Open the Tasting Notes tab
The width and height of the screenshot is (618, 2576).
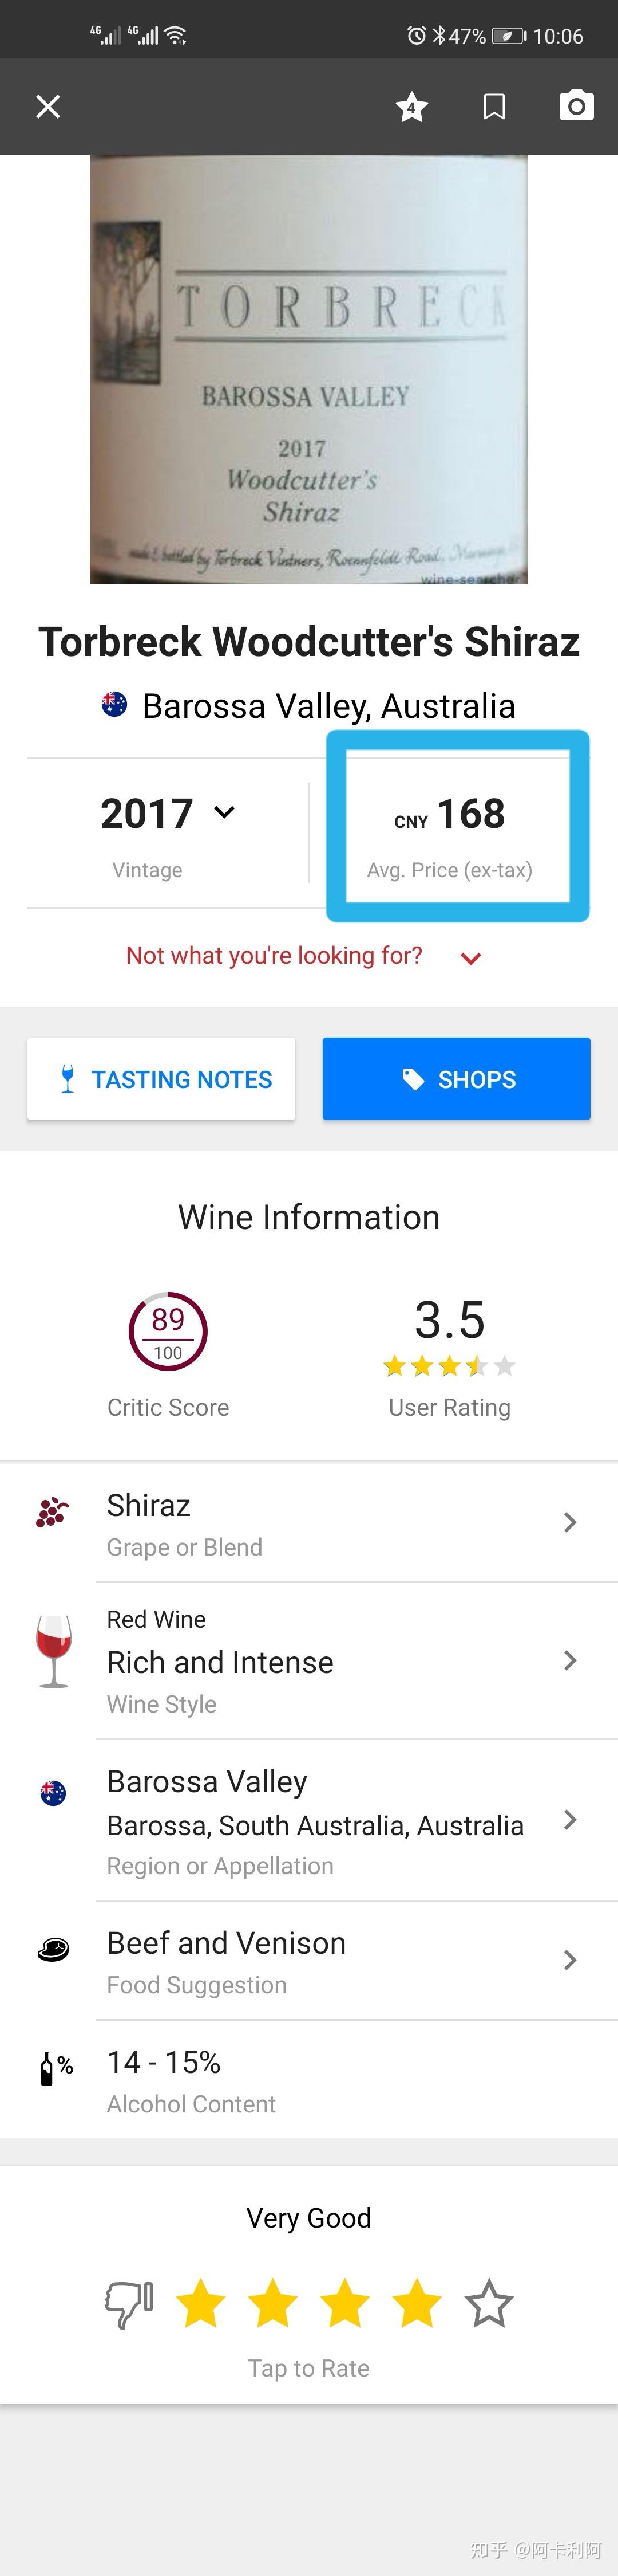[x=161, y=1079]
